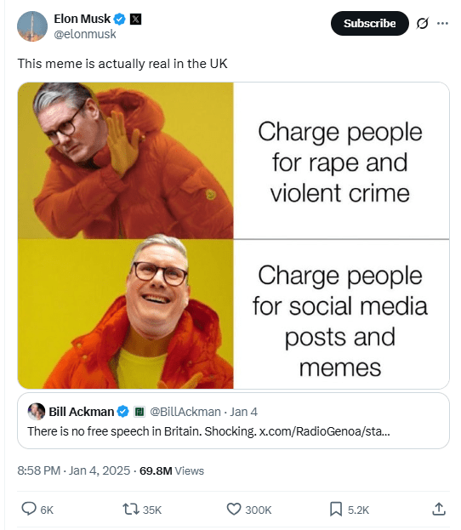This screenshot has height=530, width=461.
Task: Click the 69.8M Views count
Action: 172,470
